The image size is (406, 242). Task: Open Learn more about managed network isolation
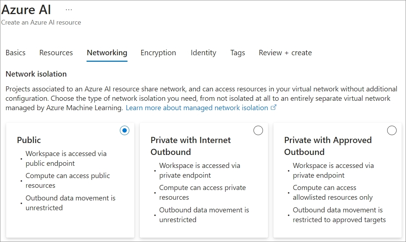(197, 108)
